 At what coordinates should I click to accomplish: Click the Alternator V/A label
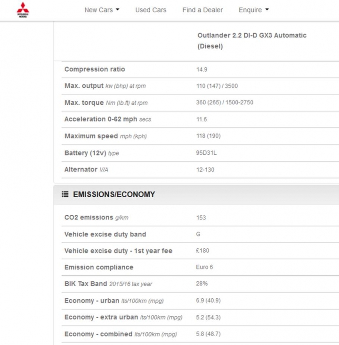click(x=86, y=169)
